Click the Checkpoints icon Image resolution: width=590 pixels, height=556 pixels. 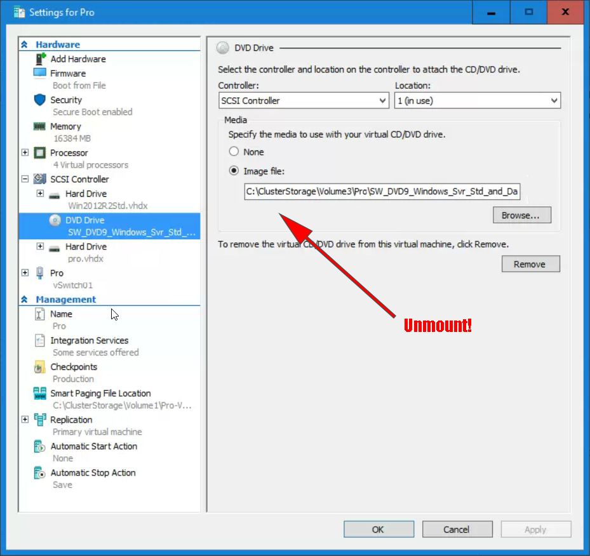[x=39, y=367]
